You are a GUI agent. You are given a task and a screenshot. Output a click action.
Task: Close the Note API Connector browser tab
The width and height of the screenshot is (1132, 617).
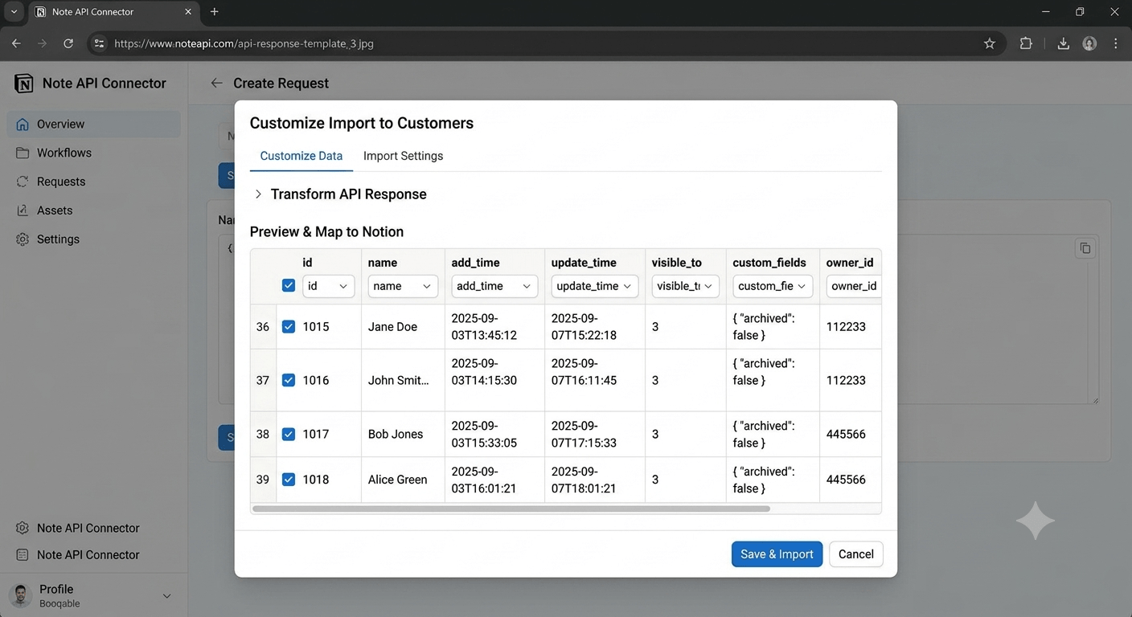188,12
